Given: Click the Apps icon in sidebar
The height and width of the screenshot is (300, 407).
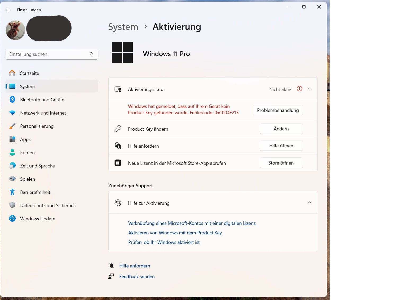Looking at the screenshot, I should click(x=12, y=139).
